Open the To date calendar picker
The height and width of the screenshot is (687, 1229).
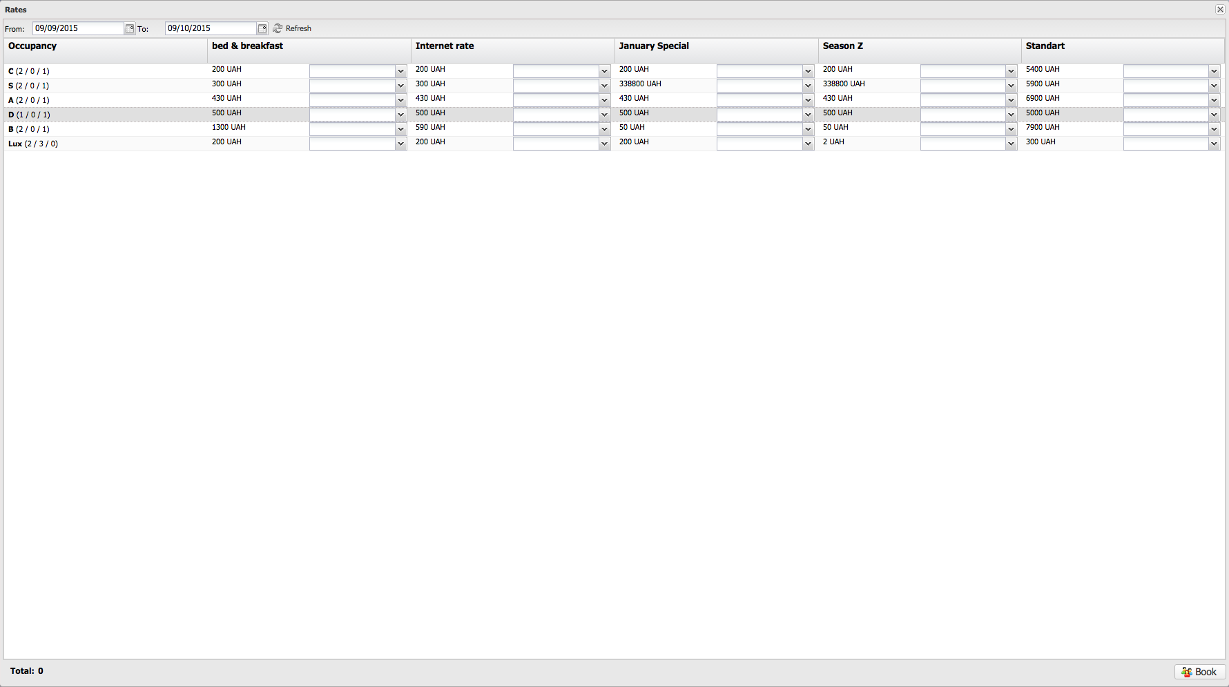(x=262, y=28)
